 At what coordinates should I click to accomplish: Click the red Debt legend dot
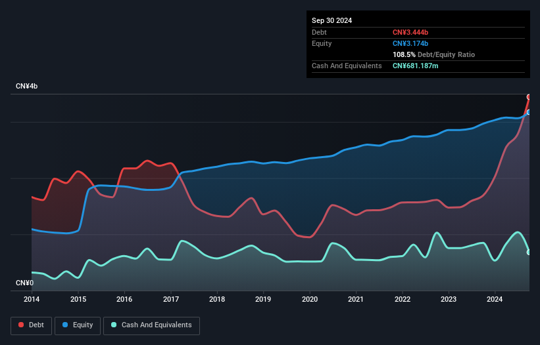coord(21,325)
